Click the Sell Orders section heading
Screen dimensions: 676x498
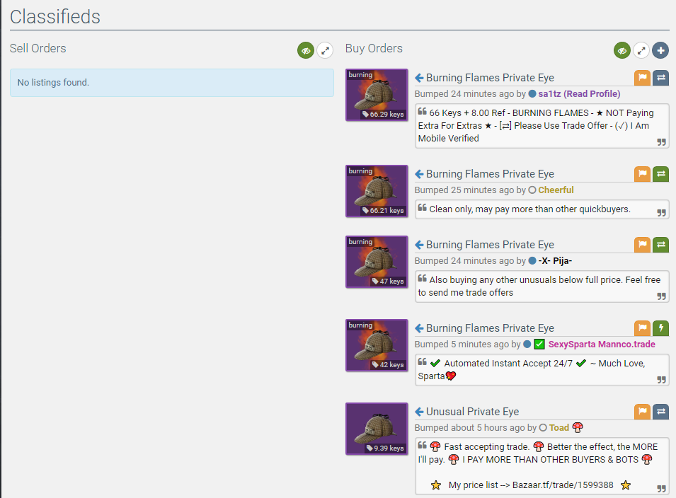tap(38, 48)
